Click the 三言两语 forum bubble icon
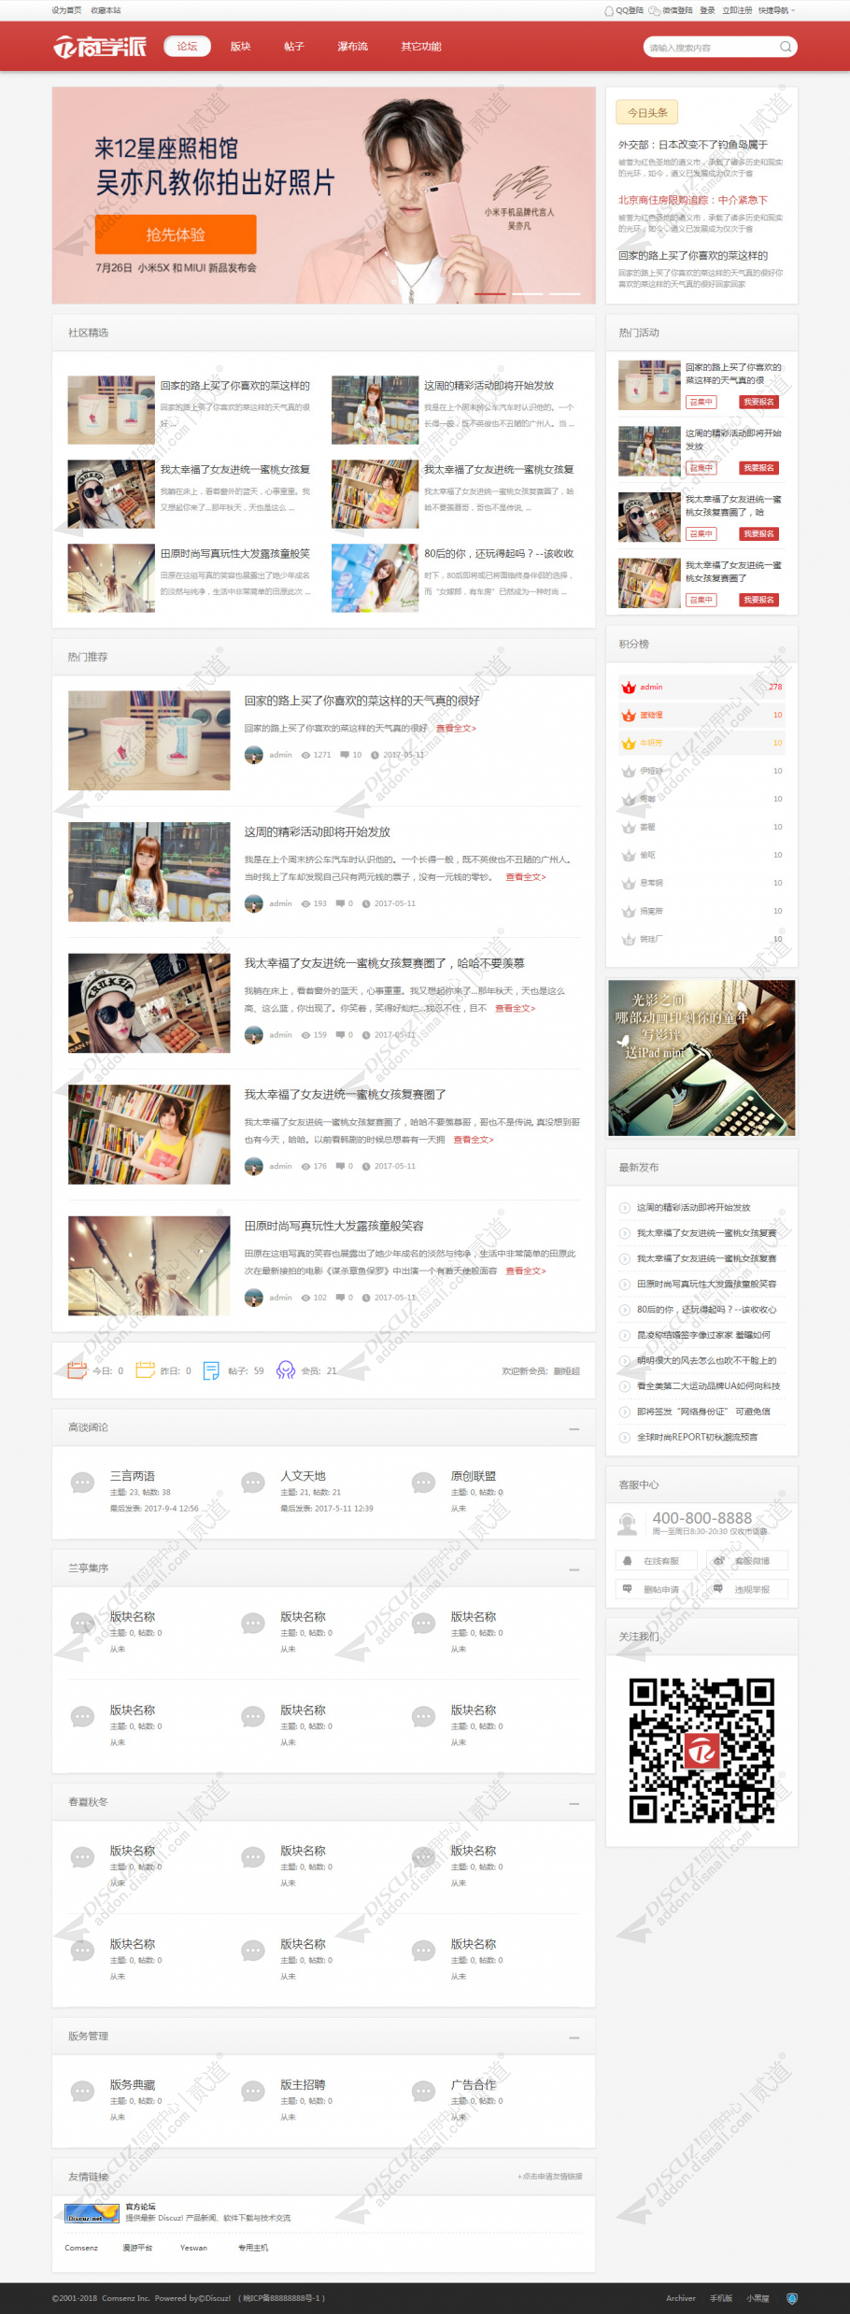 point(83,1482)
